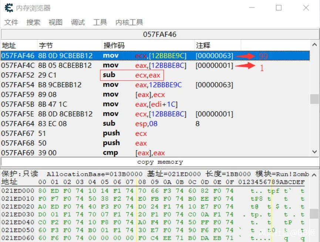Click byte A0 starting row 021ED020
Screen dimensions: 320x242
point(42,206)
